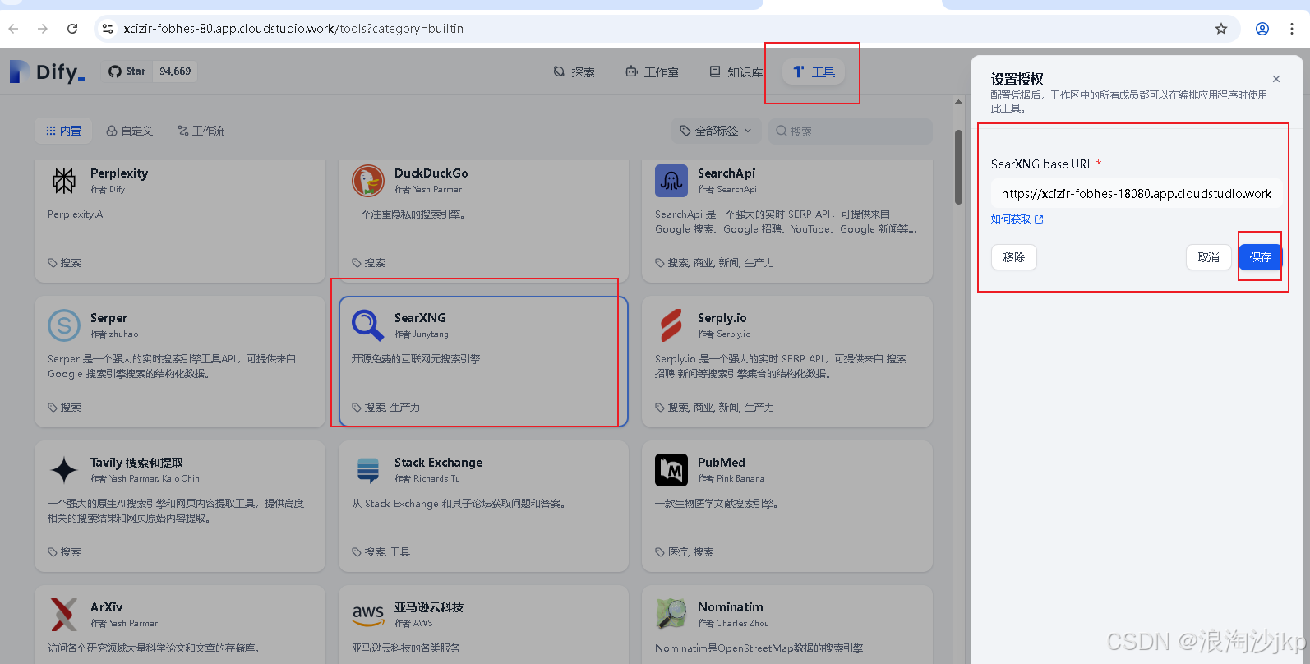The image size is (1310, 664).
Task: Click the Serper description text
Action: click(172, 367)
